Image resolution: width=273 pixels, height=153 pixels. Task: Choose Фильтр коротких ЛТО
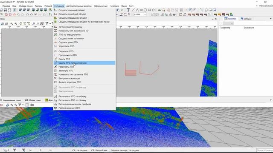click(x=84, y=82)
